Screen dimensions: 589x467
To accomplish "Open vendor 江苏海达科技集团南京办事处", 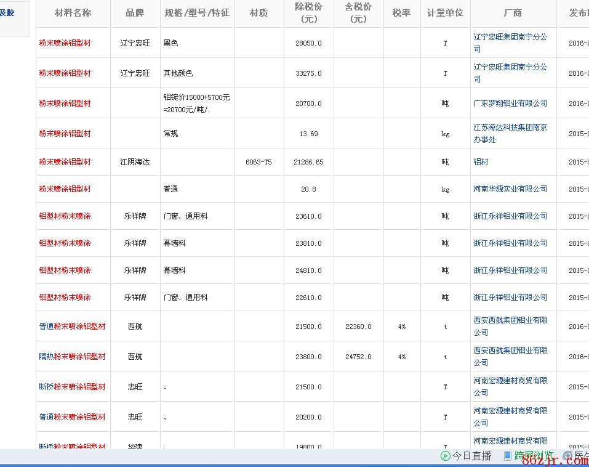I will click(510, 133).
